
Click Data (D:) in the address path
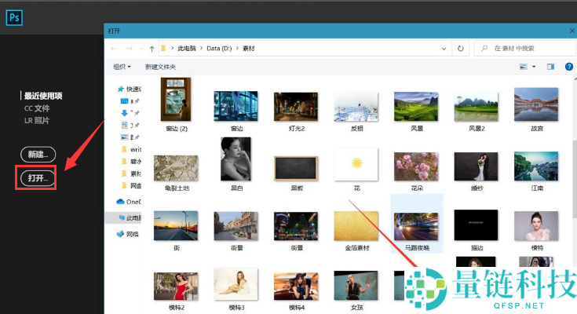[x=219, y=49]
